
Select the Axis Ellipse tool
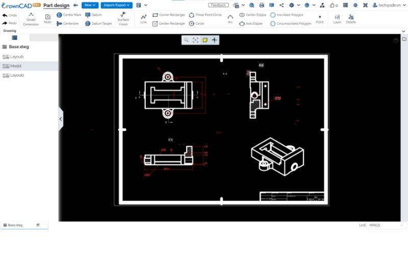pyautogui.click(x=251, y=23)
